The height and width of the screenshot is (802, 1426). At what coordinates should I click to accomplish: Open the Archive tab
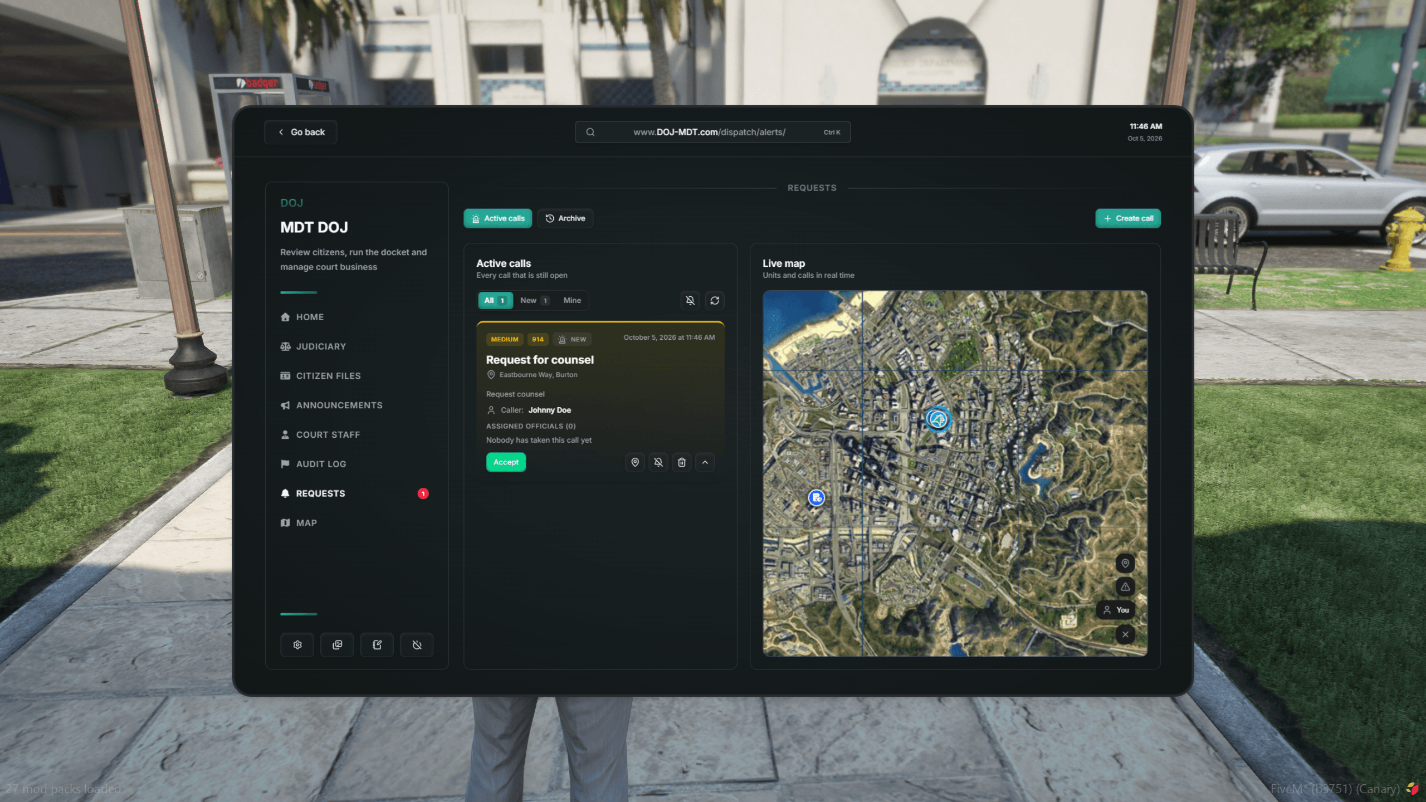tap(565, 218)
